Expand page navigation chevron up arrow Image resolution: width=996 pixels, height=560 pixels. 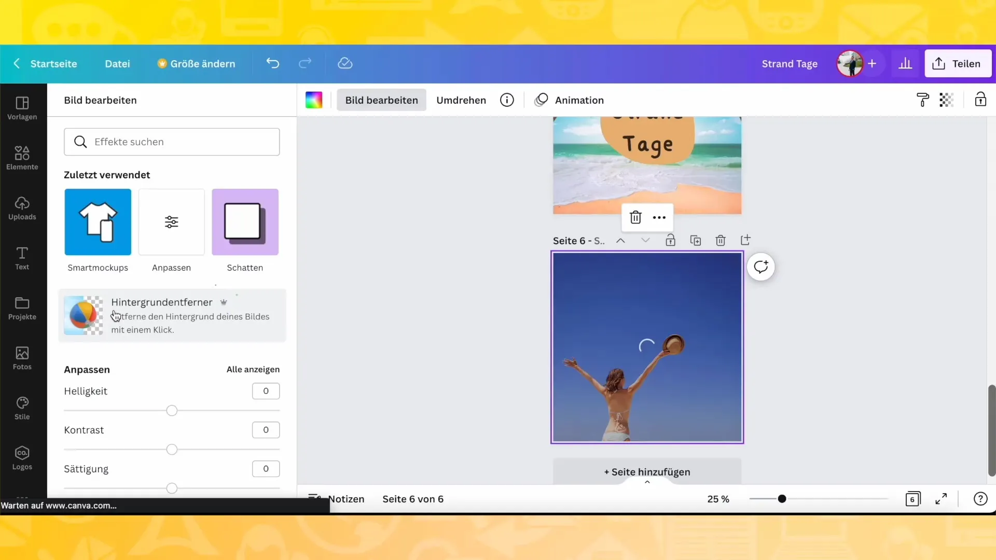[620, 241]
